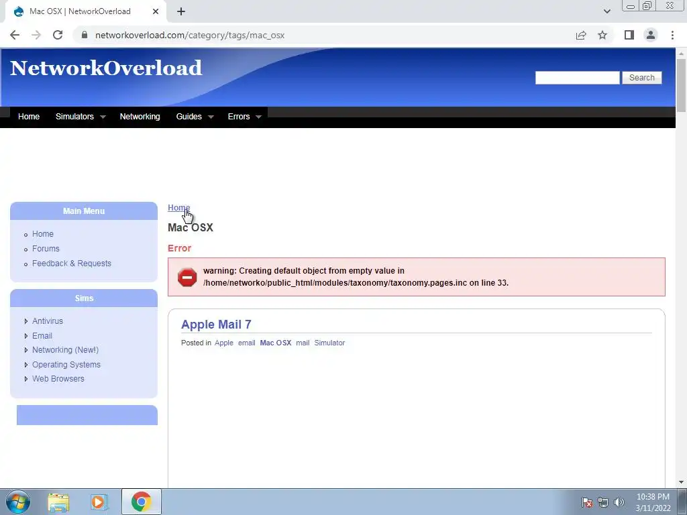The image size is (687, 515).
Task: Open Feedback & Requests link
Action: (71, 263)
